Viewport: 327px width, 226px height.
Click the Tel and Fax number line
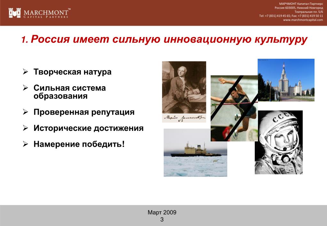(291, 16)
